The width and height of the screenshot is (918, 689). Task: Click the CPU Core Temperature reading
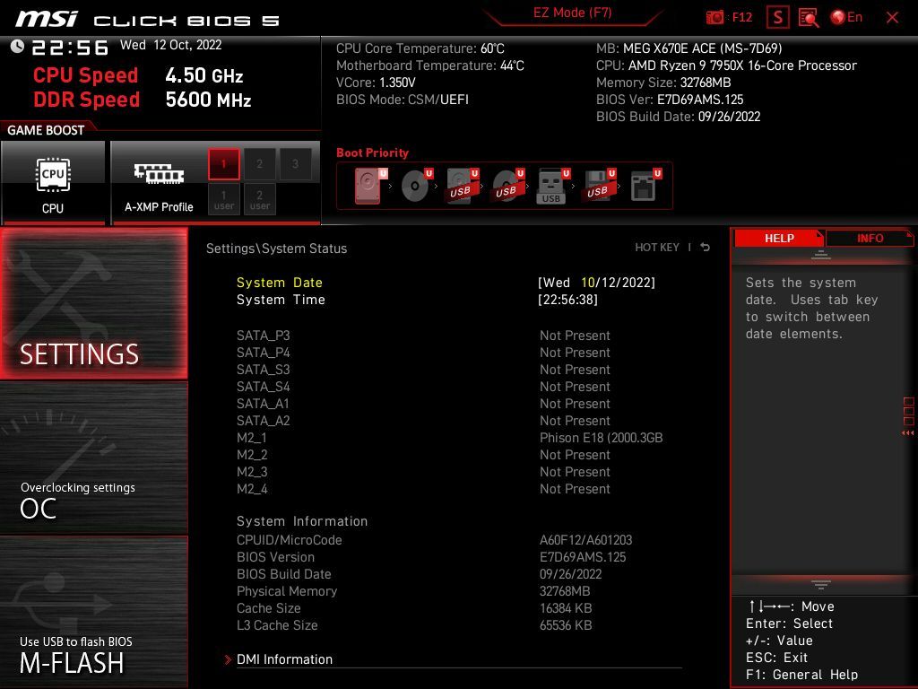pyautogui.click(x=420, y=48)
